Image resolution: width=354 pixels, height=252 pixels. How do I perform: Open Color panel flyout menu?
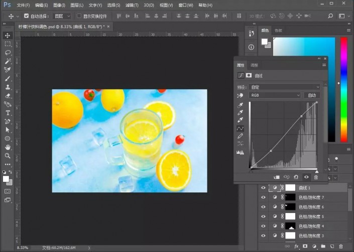click(x=348, y=31)
